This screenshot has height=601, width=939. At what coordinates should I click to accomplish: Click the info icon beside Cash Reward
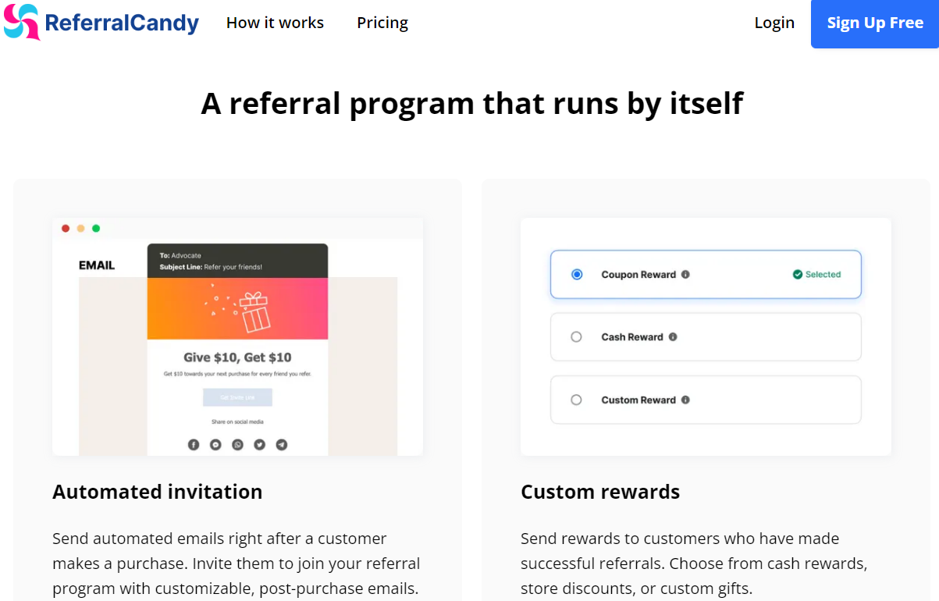[673, 337]
